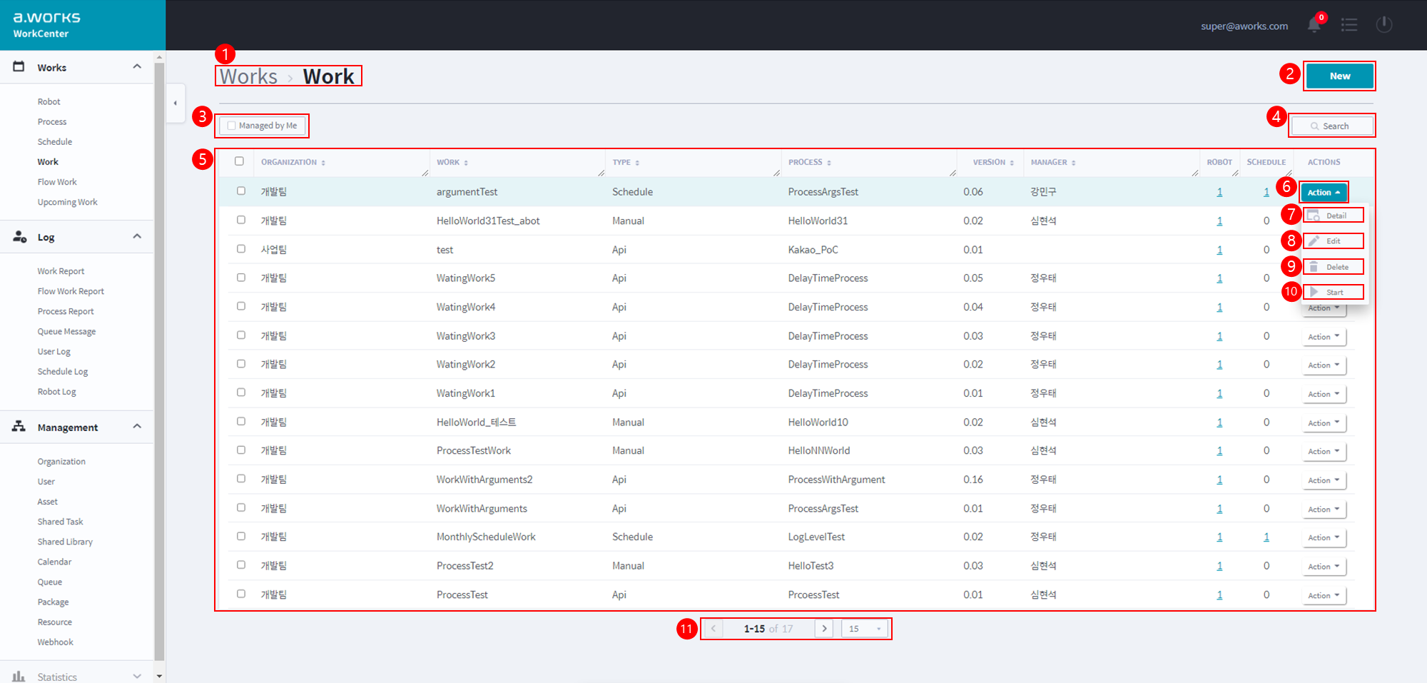The width and height of the screenshot is (1427, 683).
Task: Open Webhook in sidebar menu
Action: (x=55, y=642)
